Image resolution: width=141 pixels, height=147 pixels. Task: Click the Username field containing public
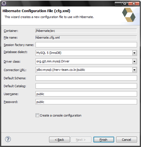[x=86, y=94]
